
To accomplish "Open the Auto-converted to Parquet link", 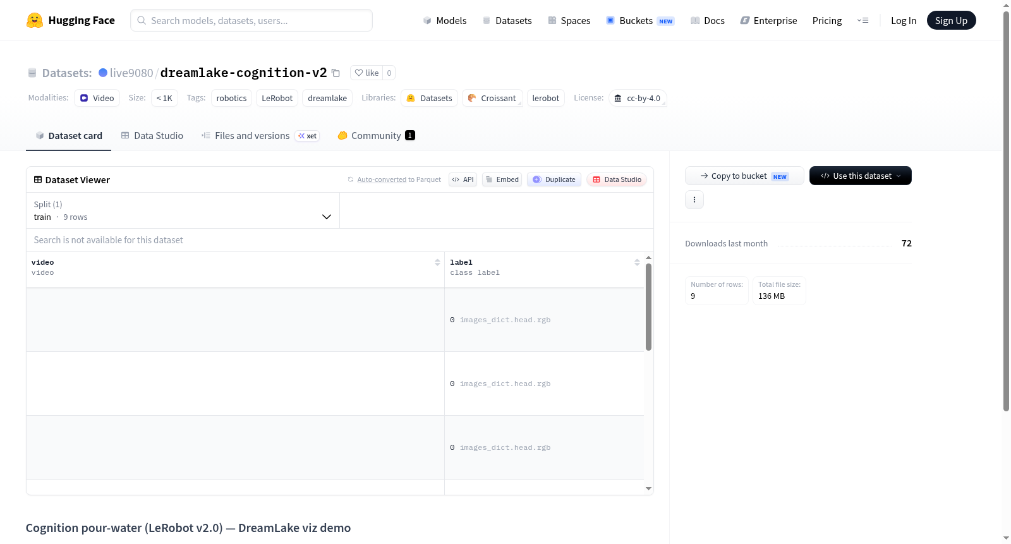I will click(382, 179).
